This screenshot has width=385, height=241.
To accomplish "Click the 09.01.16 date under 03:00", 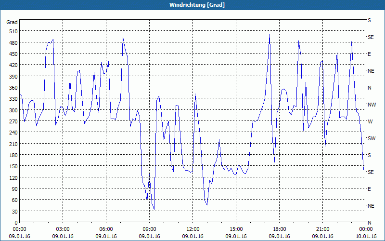I will (x=63, y=236).
